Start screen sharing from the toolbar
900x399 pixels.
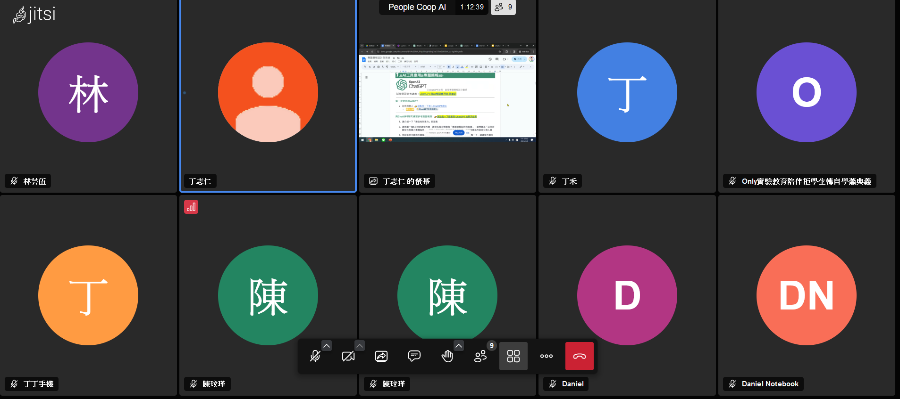coord(381,356)
